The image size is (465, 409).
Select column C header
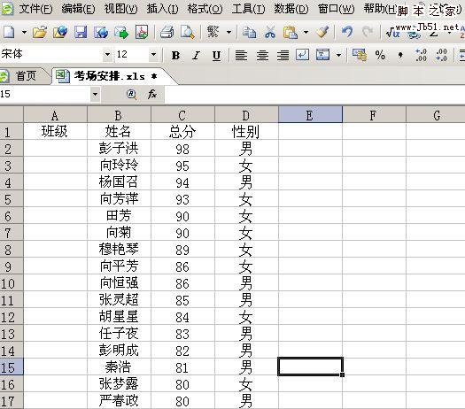point(182,115)
